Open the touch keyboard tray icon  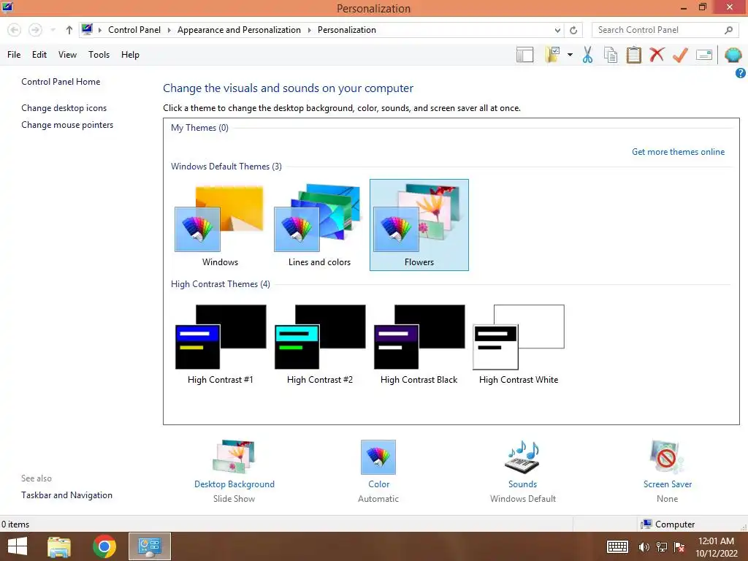pyautogui.click(x=617, y=546)
